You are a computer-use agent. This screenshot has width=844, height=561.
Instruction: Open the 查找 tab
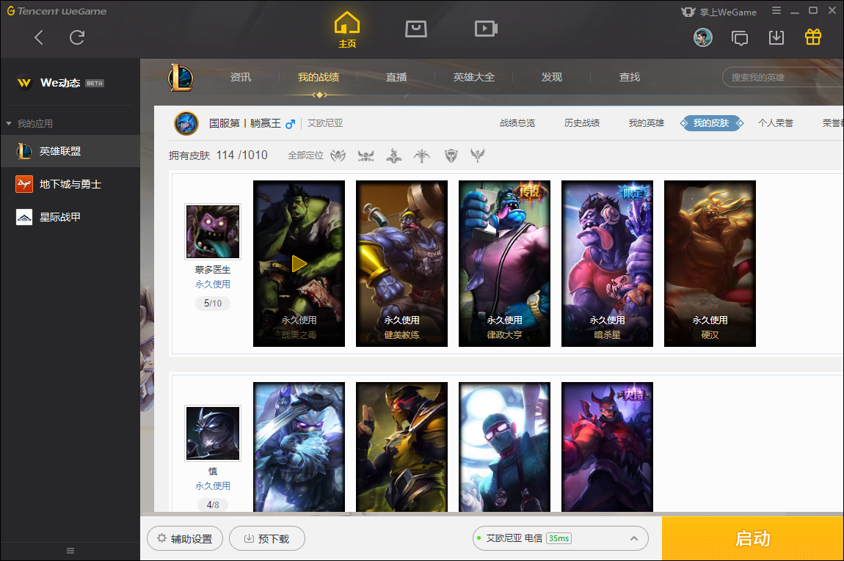(x=630, y=78)
